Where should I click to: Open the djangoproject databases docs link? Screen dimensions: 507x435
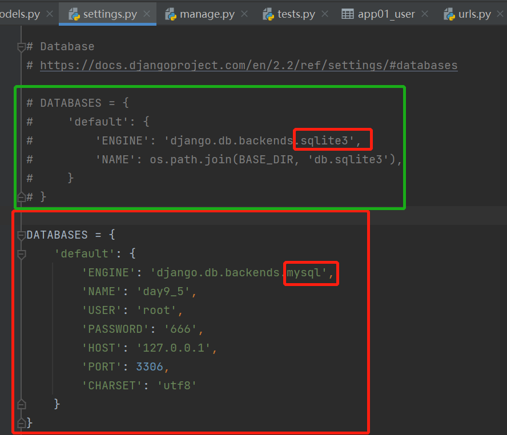point(249,65)
